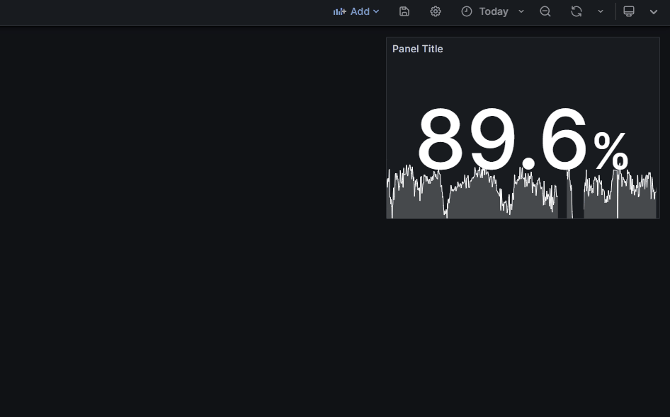
Task: Click the bar chart icon next to Add
Action: click(339, 11)
